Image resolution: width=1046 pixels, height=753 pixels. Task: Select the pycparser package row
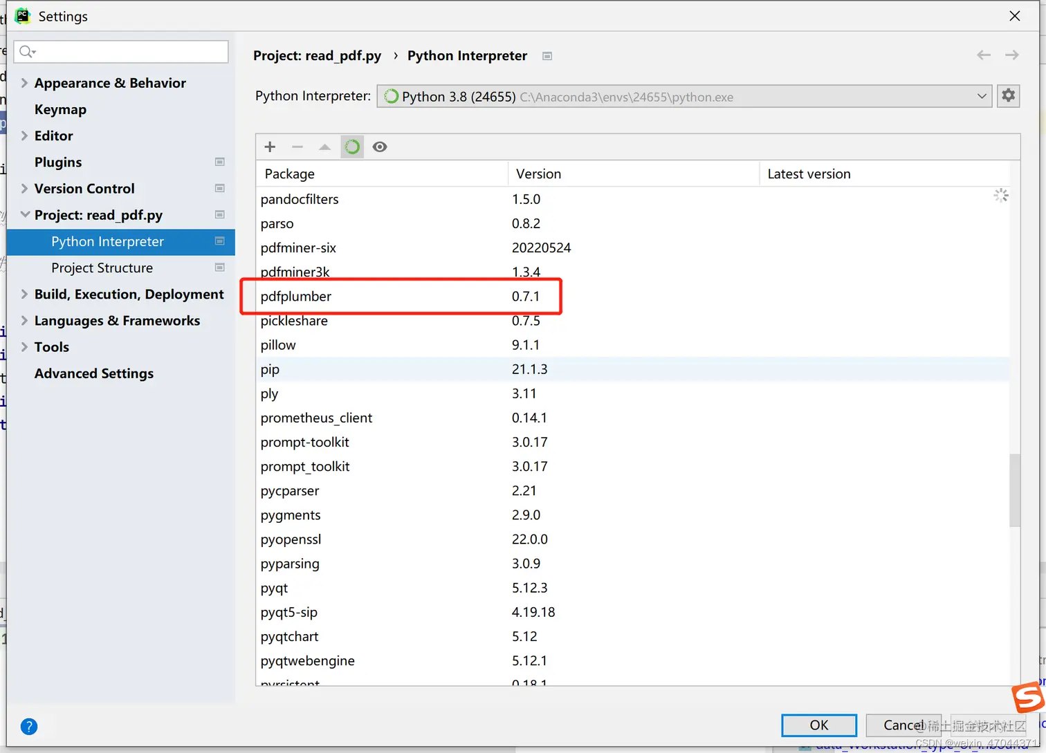pos(633,490)
